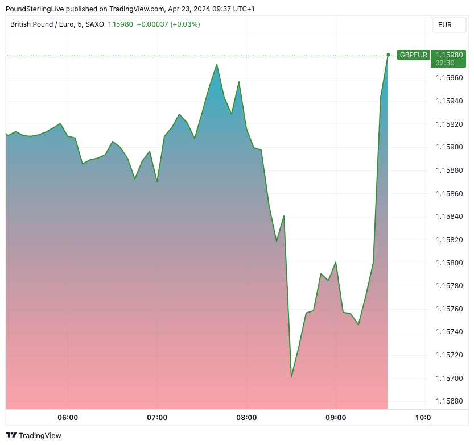The image size is (474, 445).
Task: Click the 1.15900 price axis label
Action: coord(449,147)
